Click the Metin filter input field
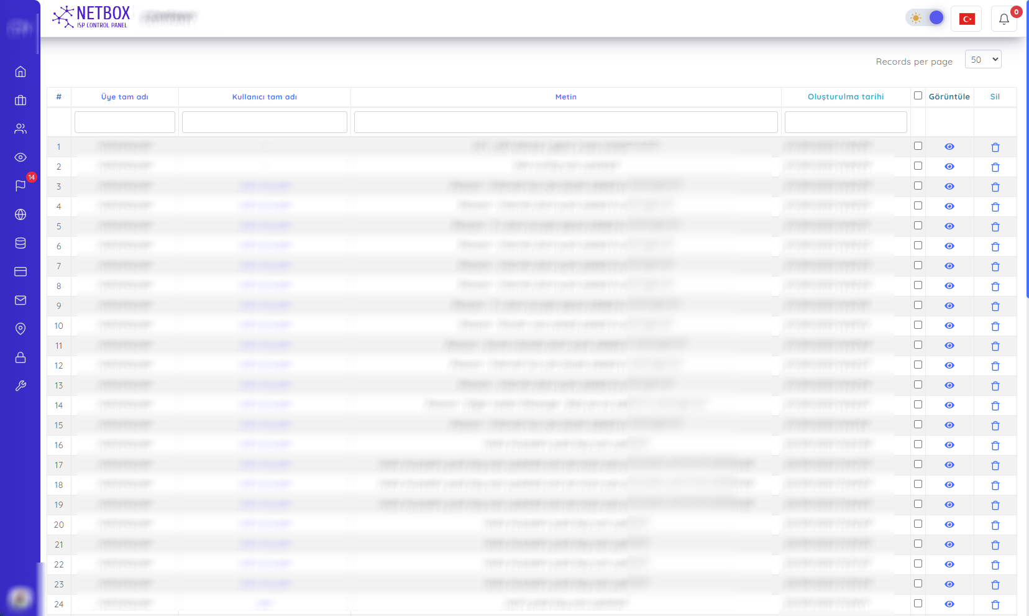Viewport: 1029px width, 616px height. [x=565, y=122]
